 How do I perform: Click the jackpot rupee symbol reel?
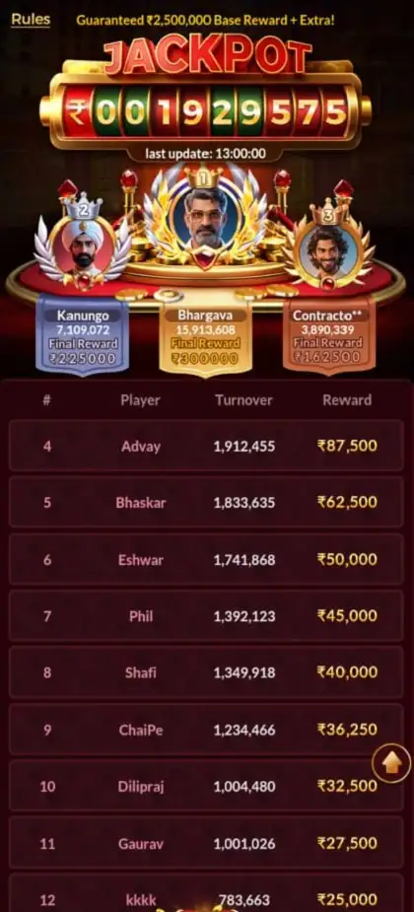[x=76, y=112]
